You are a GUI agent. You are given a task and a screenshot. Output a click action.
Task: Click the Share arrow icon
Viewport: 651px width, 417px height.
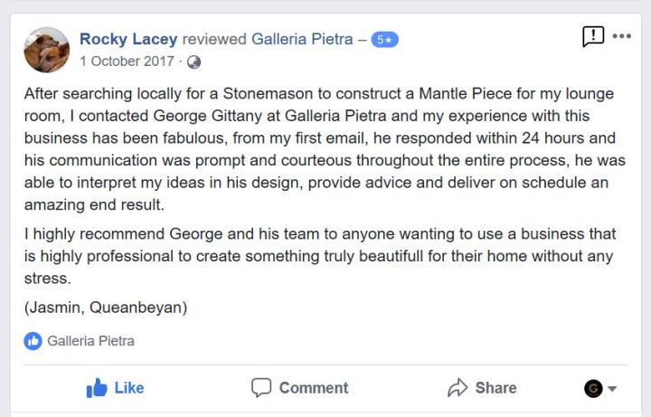pos(458,388)
